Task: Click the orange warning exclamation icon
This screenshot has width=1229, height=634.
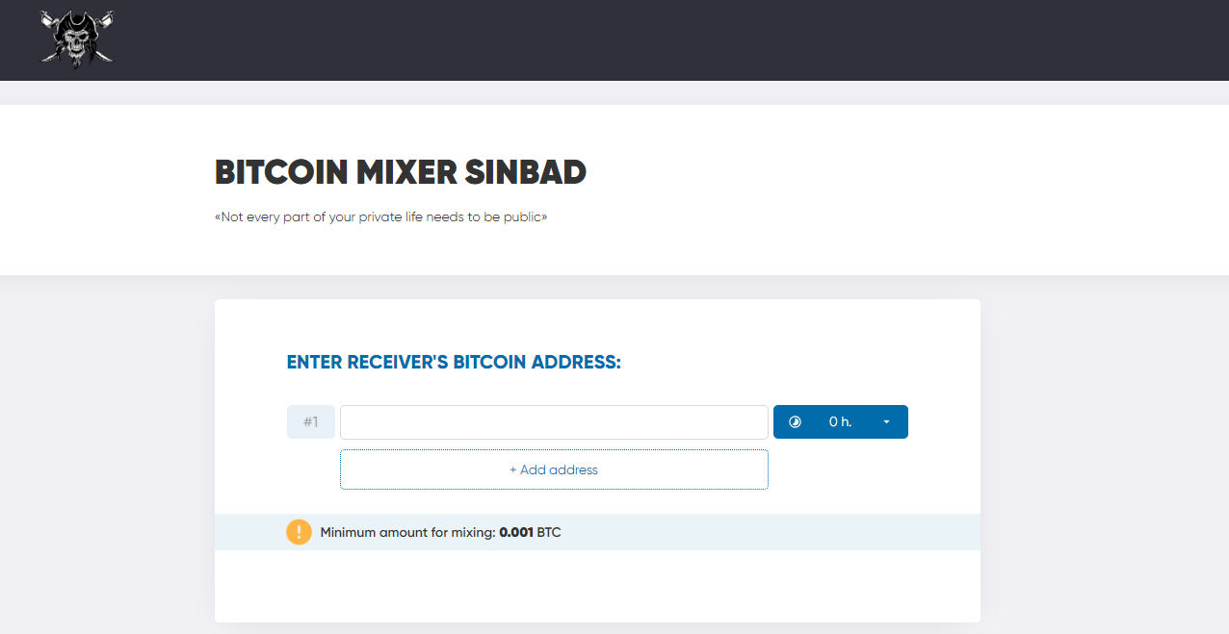Action: (x=300, y=532)
